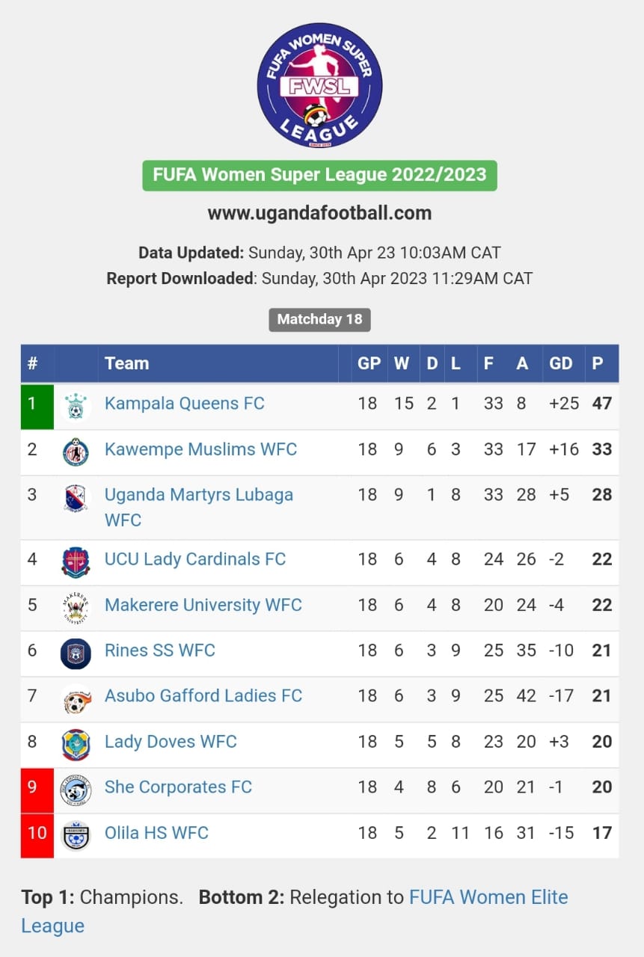Open the Kampala Queens FC team link
The height and width of the screenshot is (957, 644).
185,404
